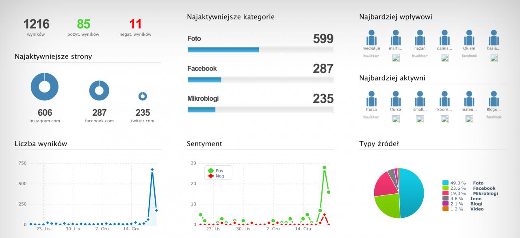Image resolution: width=520 pixels, height=238 pixels.
Task: Select the Najaktywniejsze kategorie section header
Action: tap(230, 17)
